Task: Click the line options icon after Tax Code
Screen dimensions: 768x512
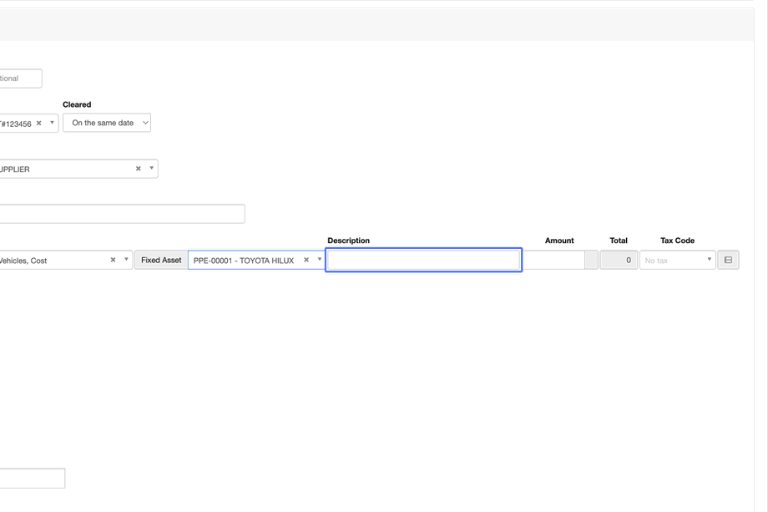Action: (728, 260)
